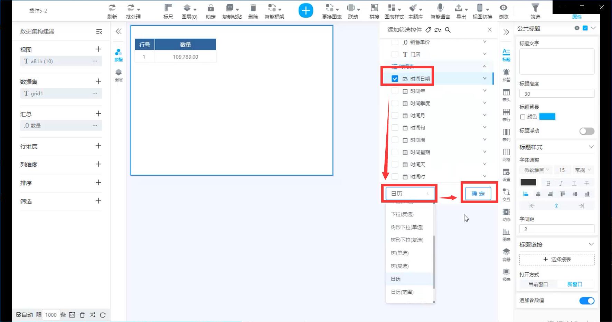Click the 确定 confirm button
This screenshot has height=322, width=612.
pos(478,194)
